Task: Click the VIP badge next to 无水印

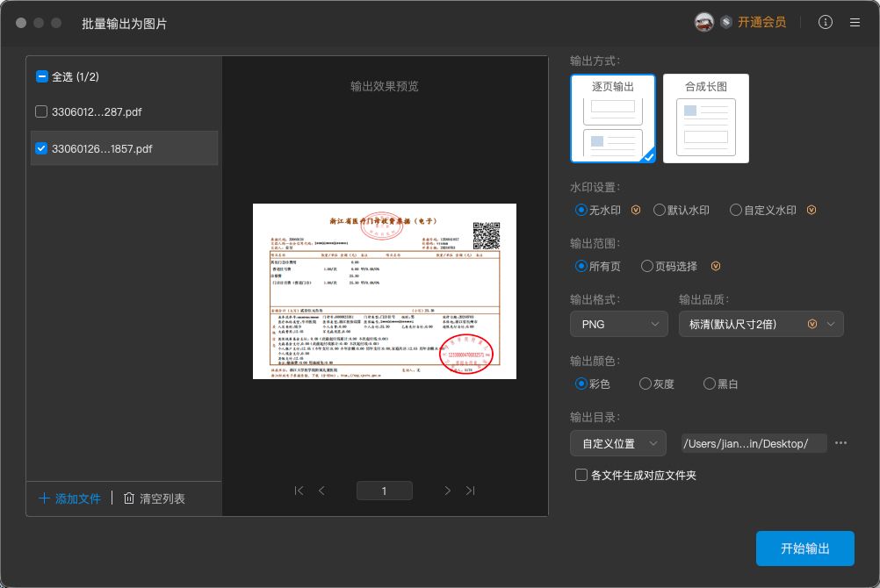Action: click(x=636, y=210)
